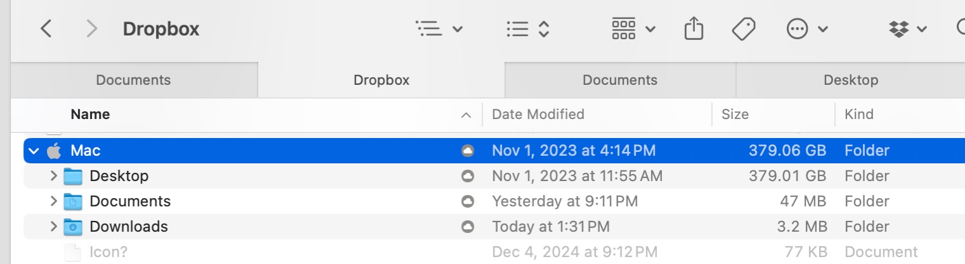Viewport: 965px width, 264px height.
Task: Expand the Downloads folder
Action: pyautogui.click(x=54, y=227)
